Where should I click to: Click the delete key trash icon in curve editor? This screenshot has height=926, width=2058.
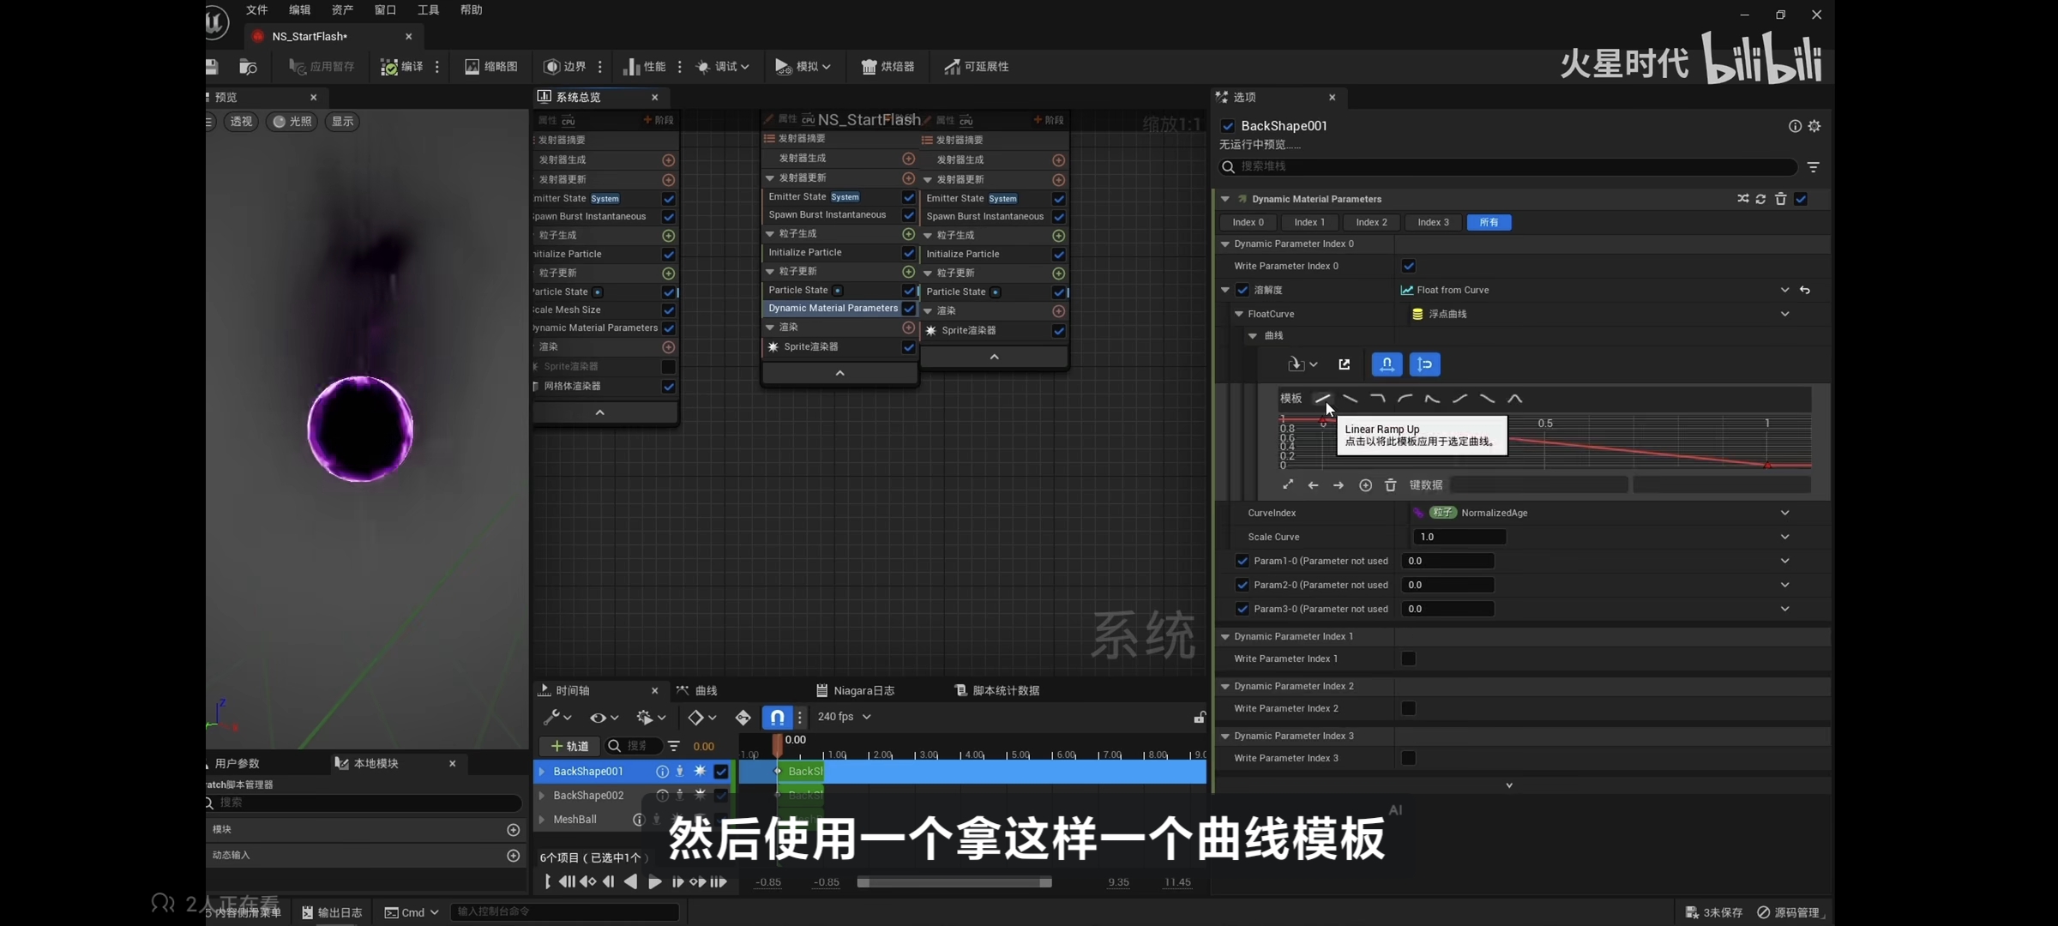coord(1390,485)
